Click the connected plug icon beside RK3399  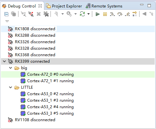10,61
